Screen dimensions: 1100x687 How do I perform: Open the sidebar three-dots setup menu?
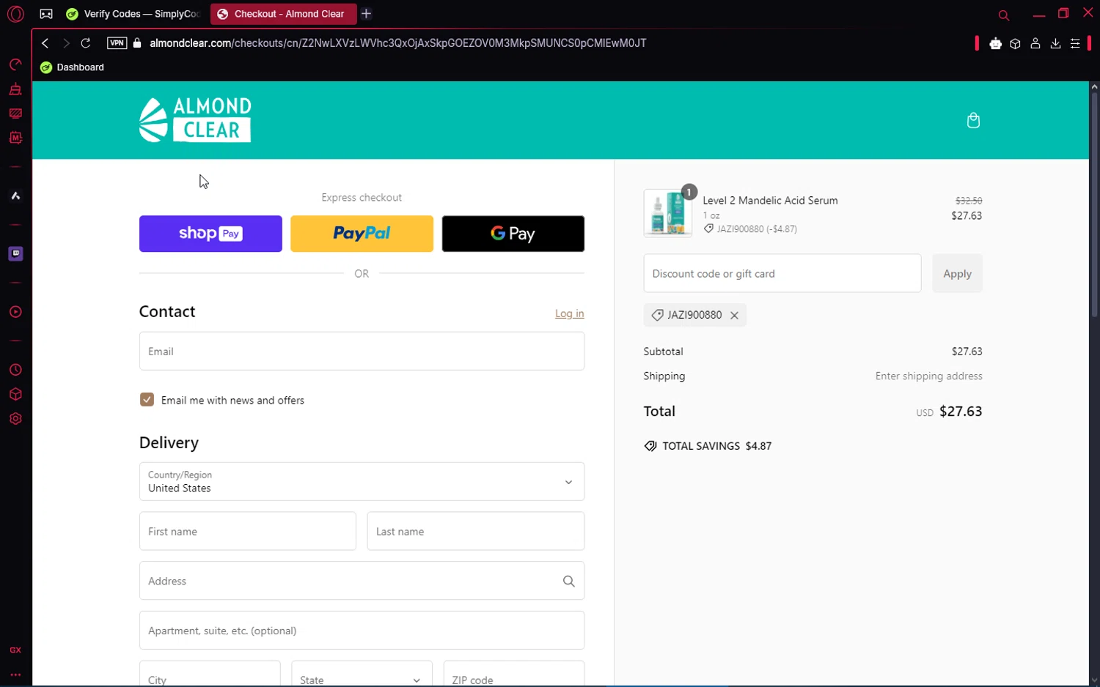[15, 675]
